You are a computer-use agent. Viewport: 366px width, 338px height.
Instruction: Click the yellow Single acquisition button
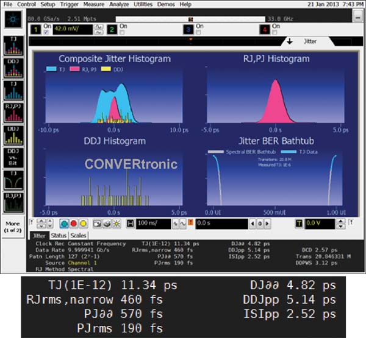[x=83, y=224]
